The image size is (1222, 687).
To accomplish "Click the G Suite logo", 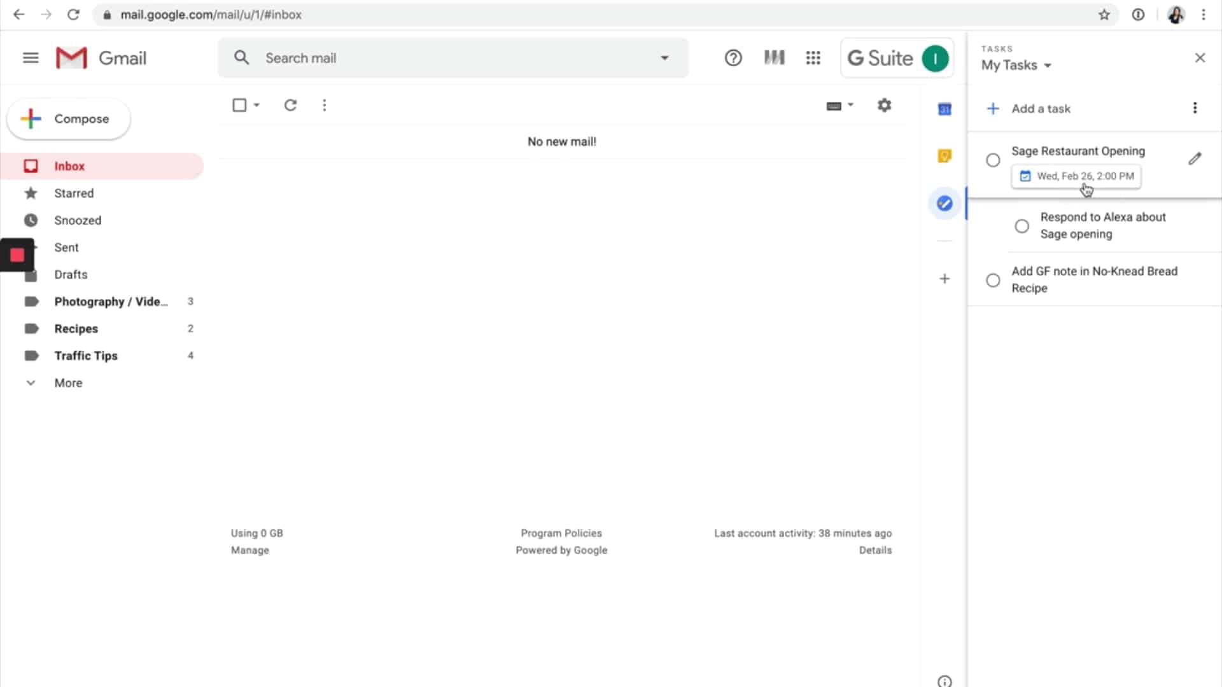I will [x=880, y=59].
